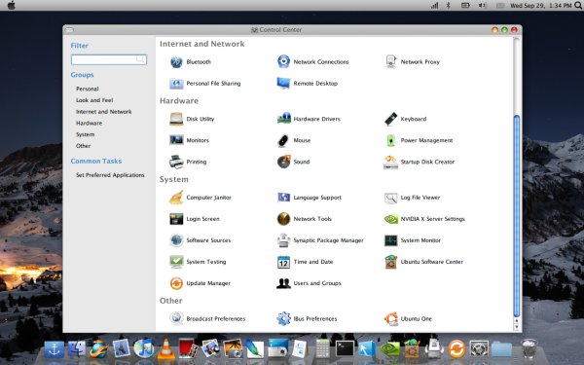
Task: Focus the Filter search field
Action: [x=109, y=59]
